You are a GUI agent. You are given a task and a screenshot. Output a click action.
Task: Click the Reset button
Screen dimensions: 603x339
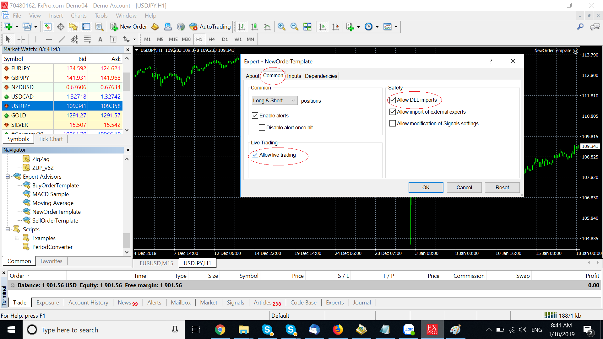point(502,187)
